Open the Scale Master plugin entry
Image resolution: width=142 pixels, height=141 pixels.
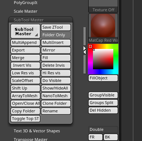point(25,11)
